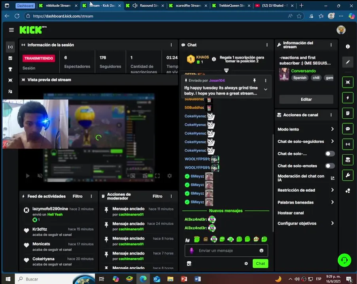Open File Explorer from the taskbar
This screenshot has width=357, height=284.
click(170, 279)
